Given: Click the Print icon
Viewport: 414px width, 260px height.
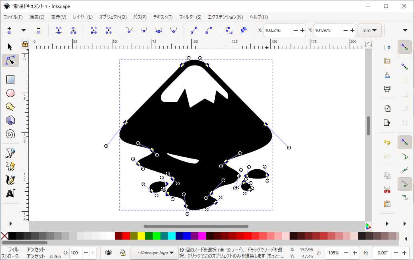Looking at the screenshot, I should click(387, 89).
